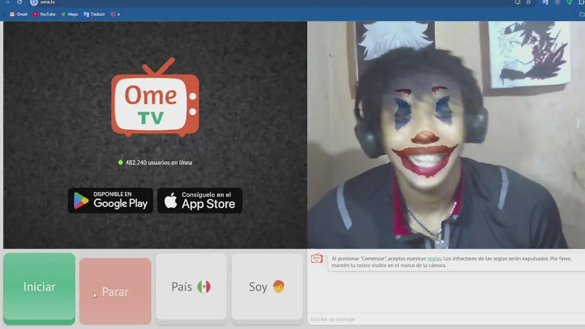Open the País country selector

point(191,287)
